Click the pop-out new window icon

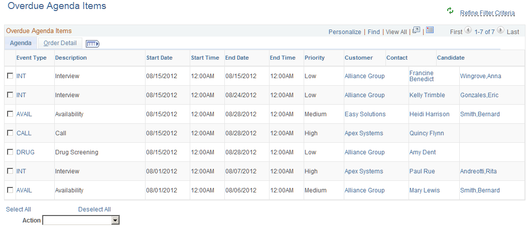[x=416, y=31]
